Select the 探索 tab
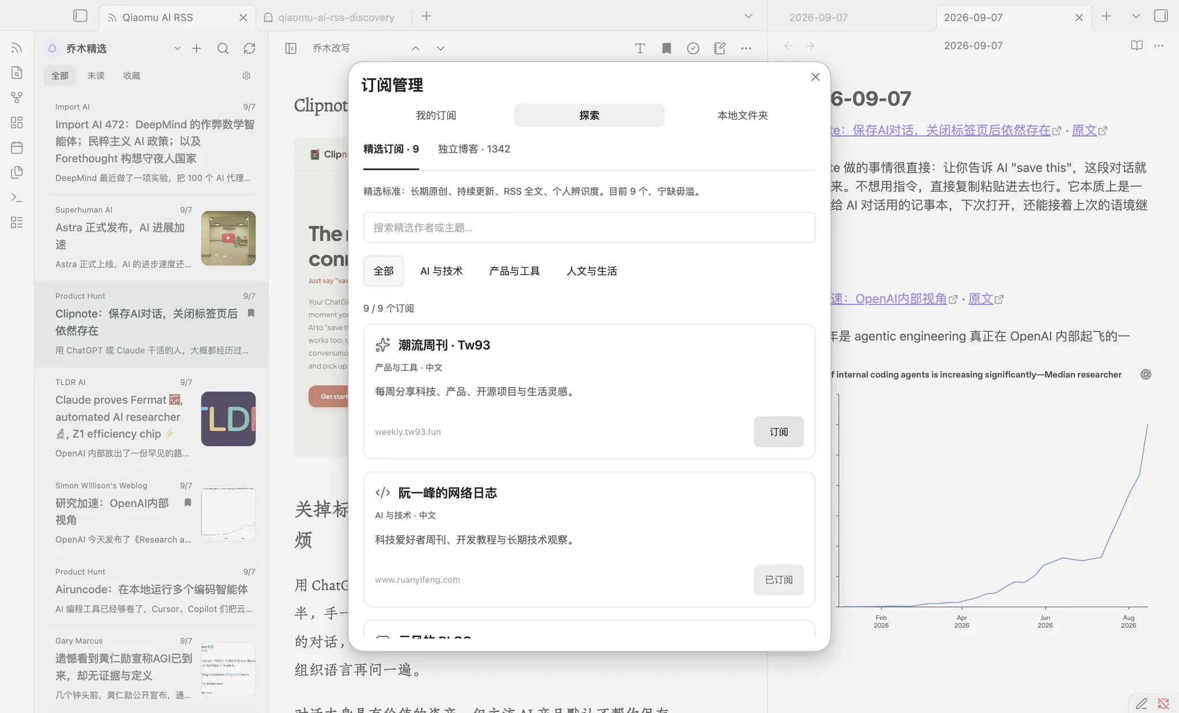1179x713 pixels. (x=589, y=115)
